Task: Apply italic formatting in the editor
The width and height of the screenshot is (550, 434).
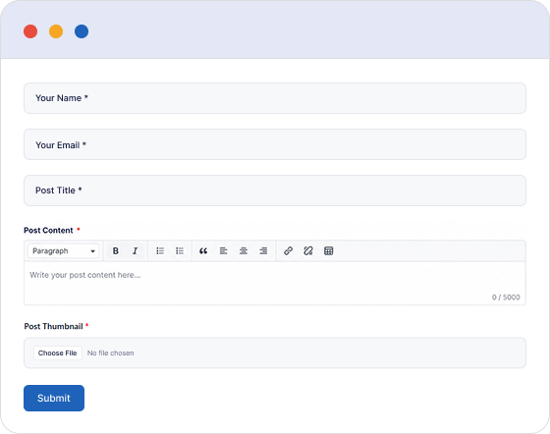Action: [136, 251]
